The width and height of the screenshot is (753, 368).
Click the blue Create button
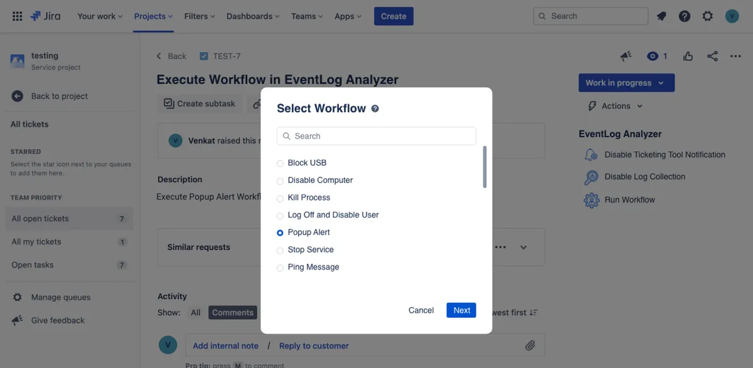tap(393, 16)
